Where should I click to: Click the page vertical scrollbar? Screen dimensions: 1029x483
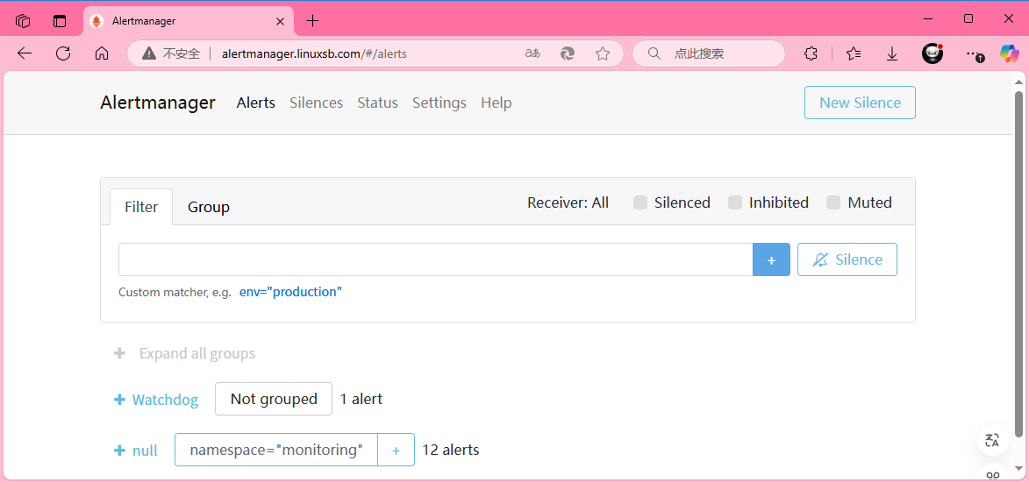(1018, 264)
